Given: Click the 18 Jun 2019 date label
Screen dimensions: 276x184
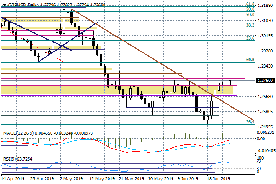Looking at the screenshot, I should pos(218,179).
